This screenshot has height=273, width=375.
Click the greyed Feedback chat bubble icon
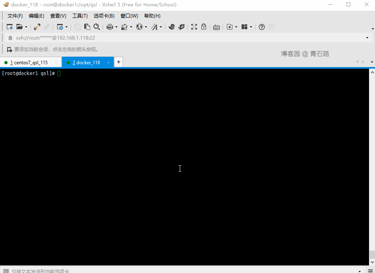[x=272, y=27]
